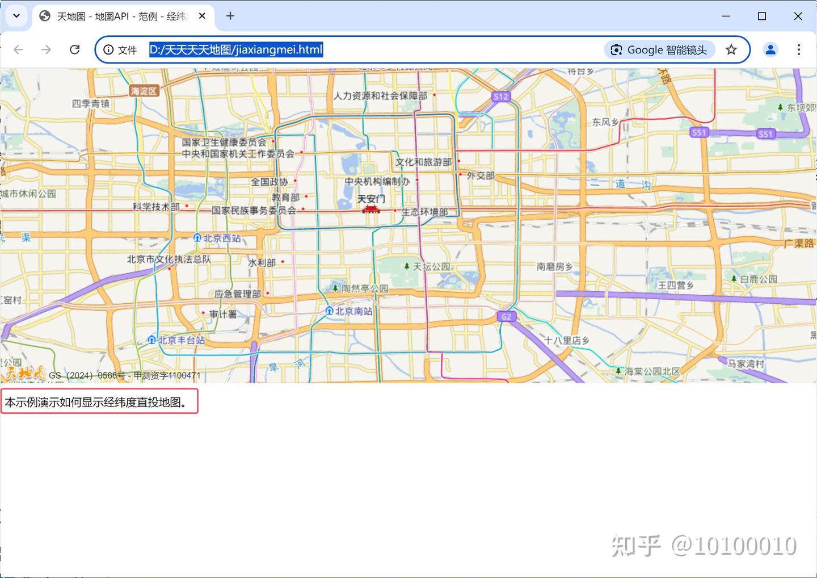This screenshot has width=817, height=578.
Task: Click the 北京南站 station icon
Action: (x=329, y=311)
